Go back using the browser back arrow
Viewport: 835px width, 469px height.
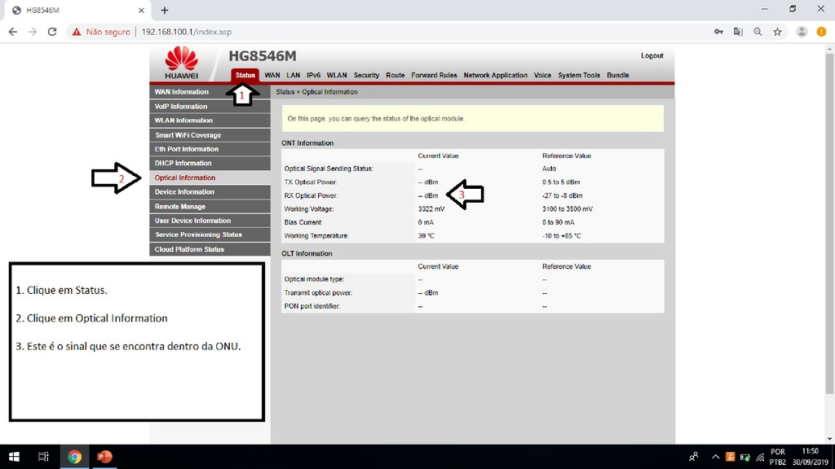13,32
